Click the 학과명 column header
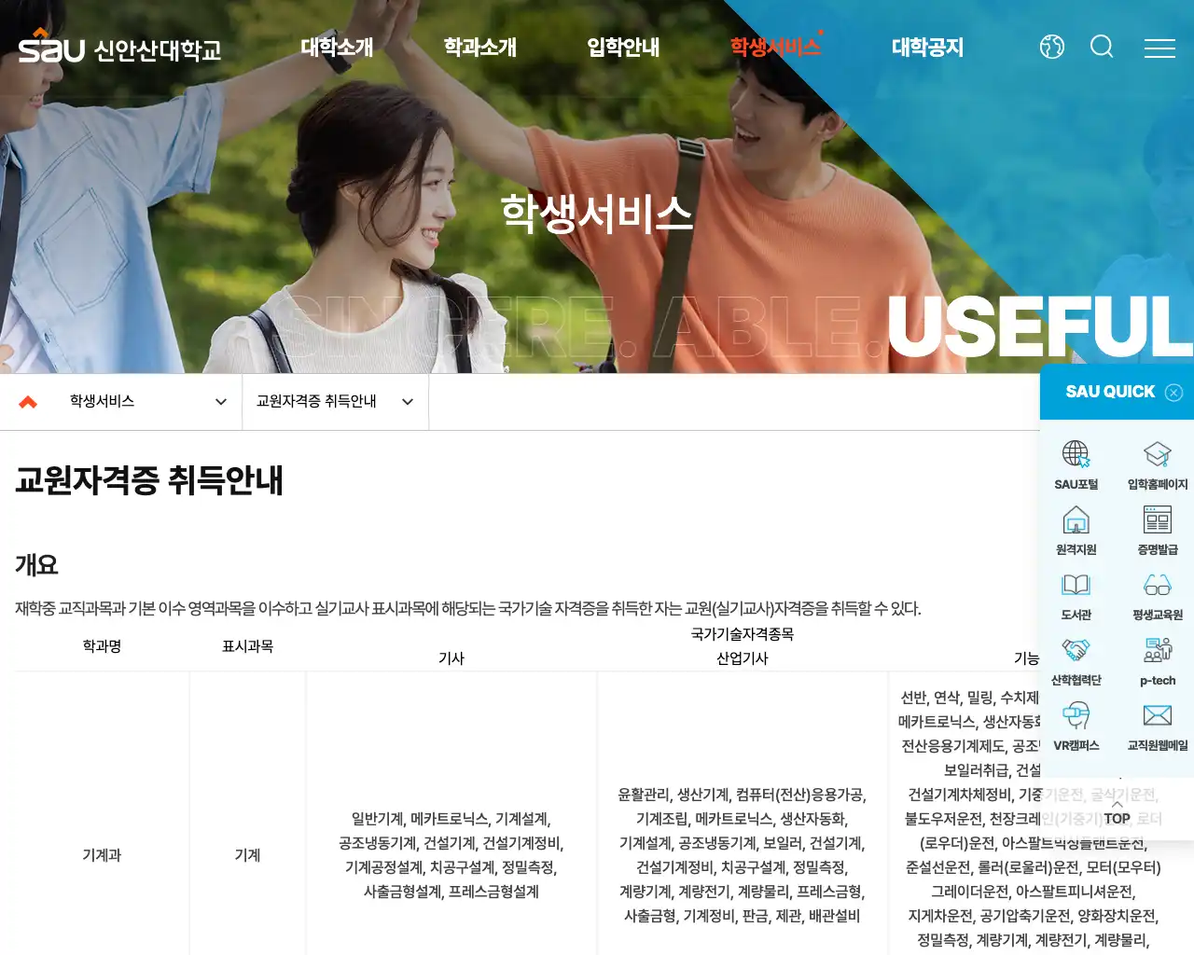Viewport: 1194px width, 955px height. 102,646
